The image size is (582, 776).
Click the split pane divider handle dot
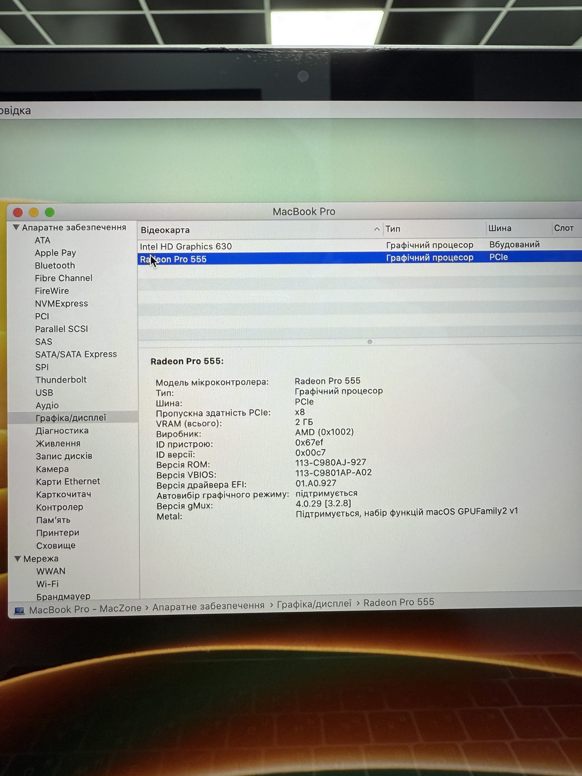pyautogui.click(x=370, y=342)
